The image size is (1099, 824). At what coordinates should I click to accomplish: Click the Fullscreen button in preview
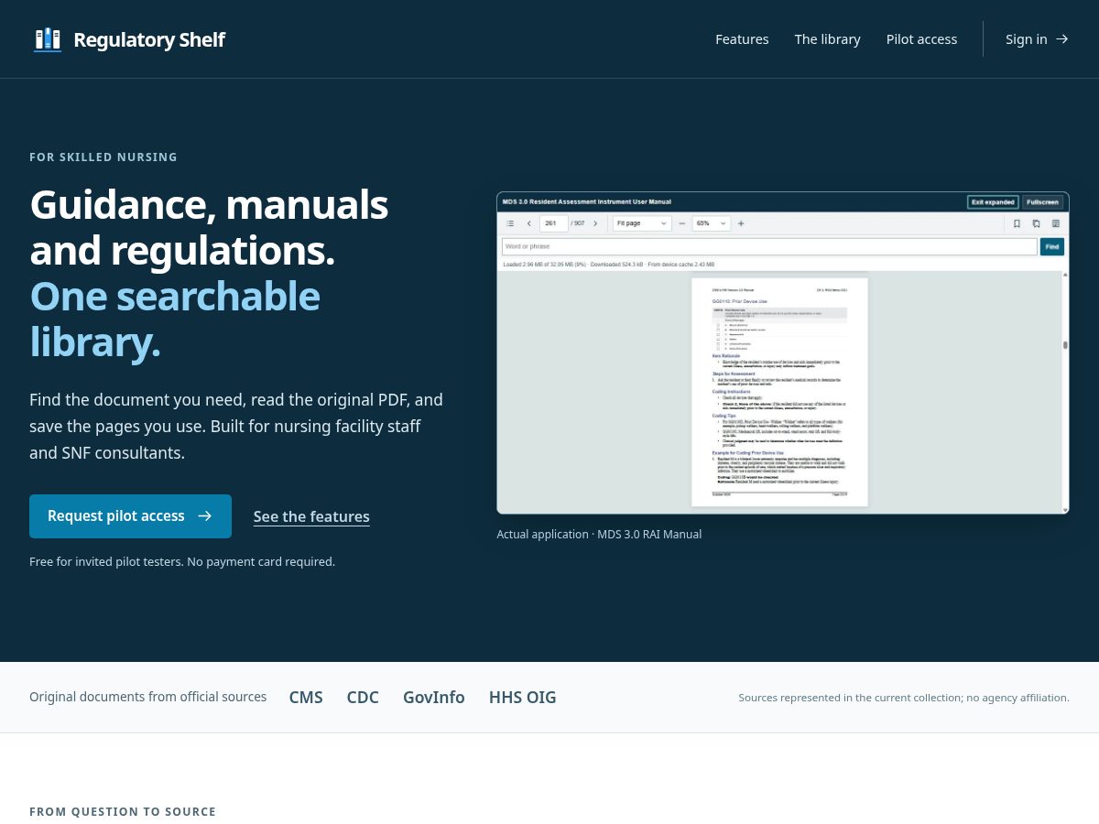pyautogui.click(x=1042, y=201)
